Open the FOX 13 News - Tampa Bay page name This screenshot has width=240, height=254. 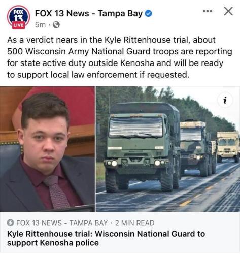coord(89,13)
